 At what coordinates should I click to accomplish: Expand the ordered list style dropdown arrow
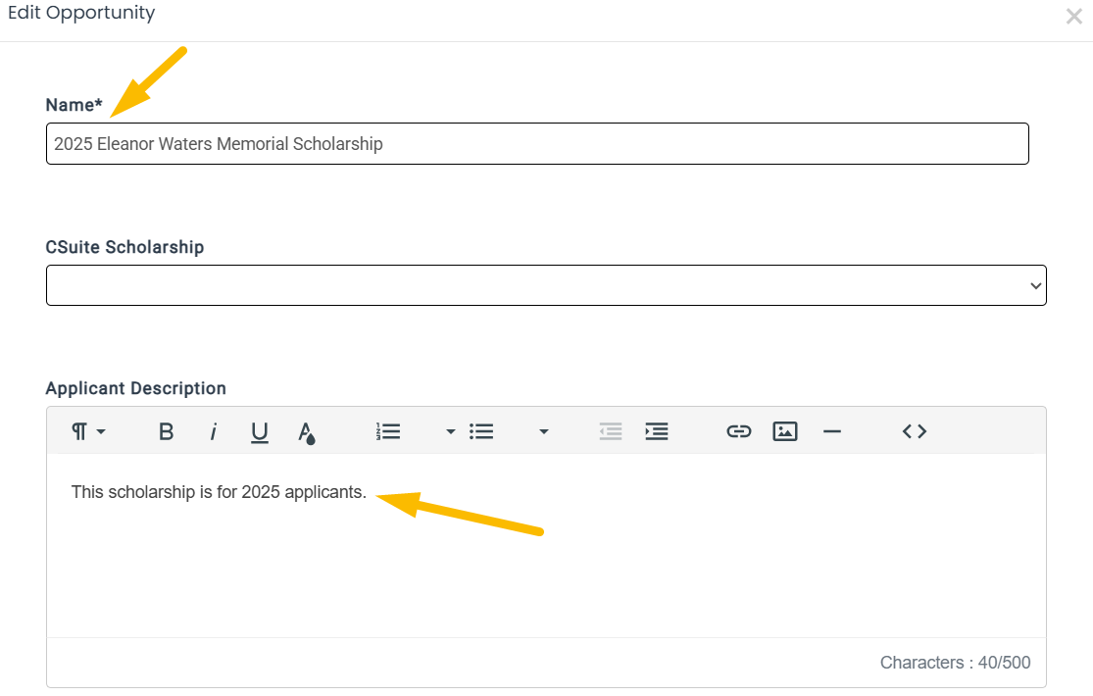[x=450, y=431]
